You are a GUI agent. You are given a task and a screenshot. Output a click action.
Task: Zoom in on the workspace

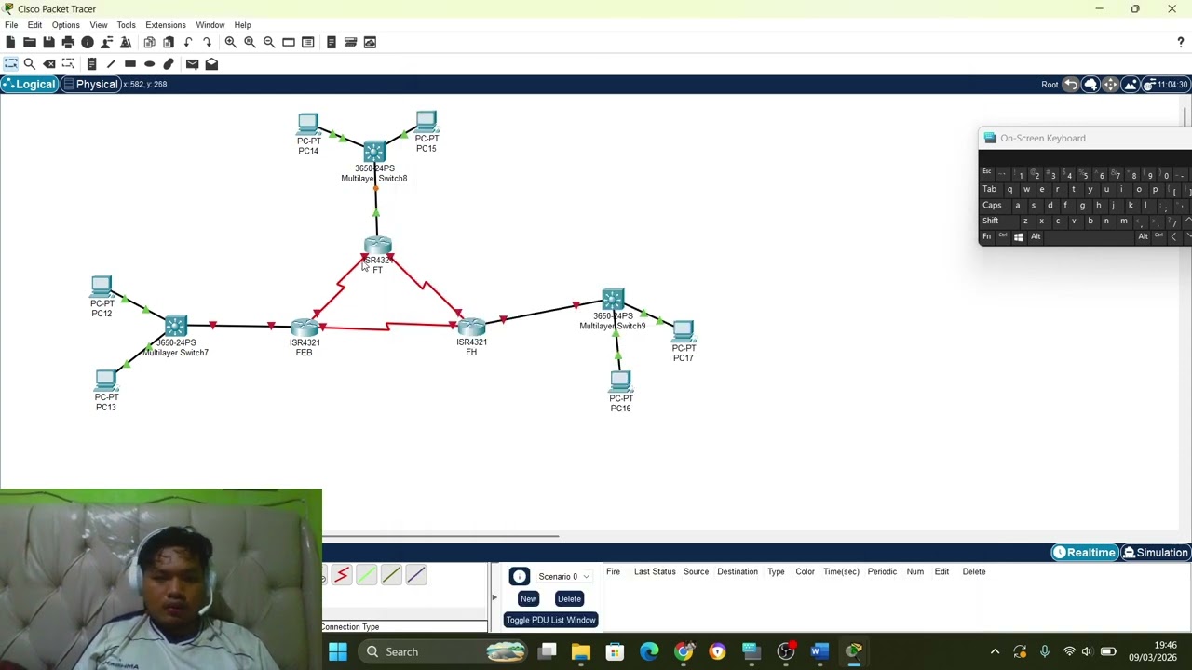(230, 42)
